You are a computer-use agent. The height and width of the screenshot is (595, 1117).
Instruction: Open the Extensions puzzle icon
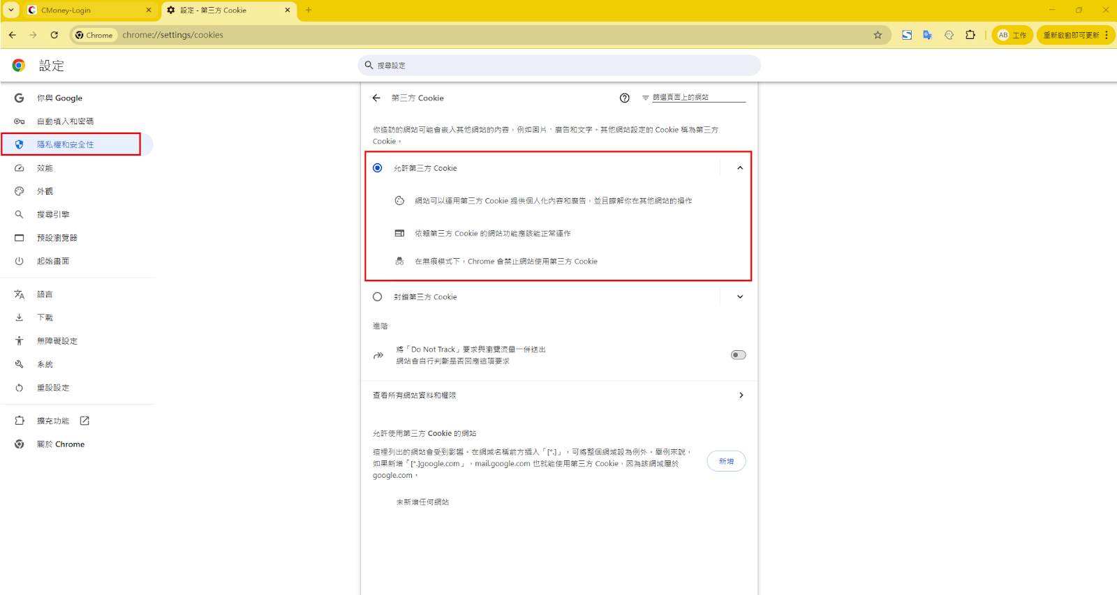(x=970, y=35)
